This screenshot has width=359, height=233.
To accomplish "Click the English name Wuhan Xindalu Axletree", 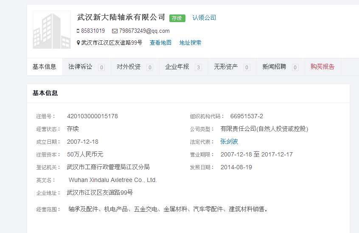I will (112, 180).
